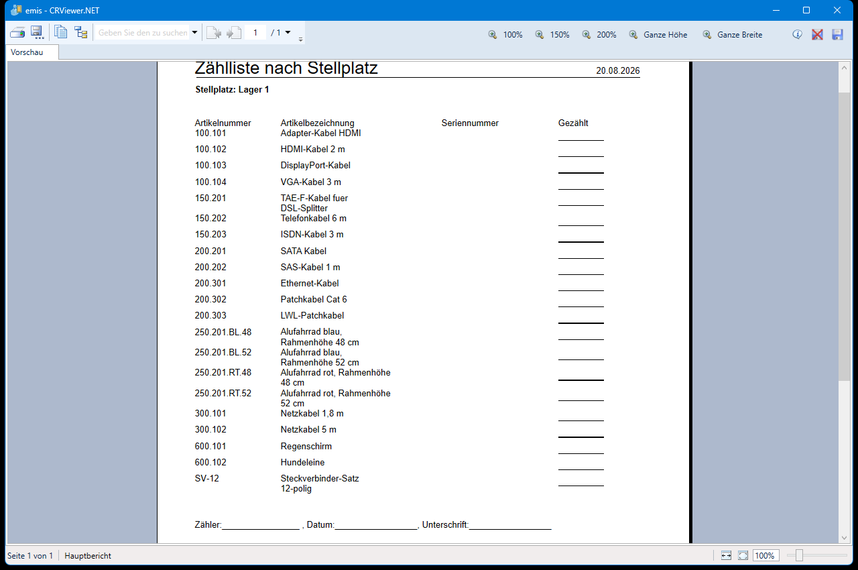Click 'ISDN-Kabel 3 m' entry
This screenshot has height=570, width=858.
point(312,234)
